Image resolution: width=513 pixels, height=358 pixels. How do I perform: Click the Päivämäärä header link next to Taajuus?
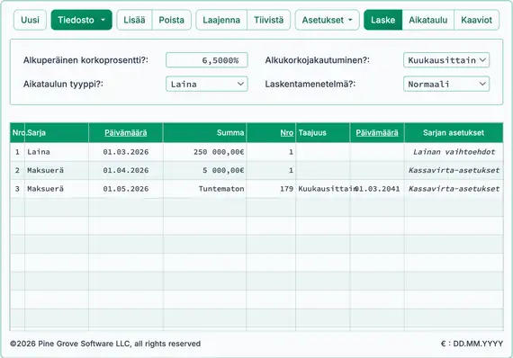pos(377,133)
